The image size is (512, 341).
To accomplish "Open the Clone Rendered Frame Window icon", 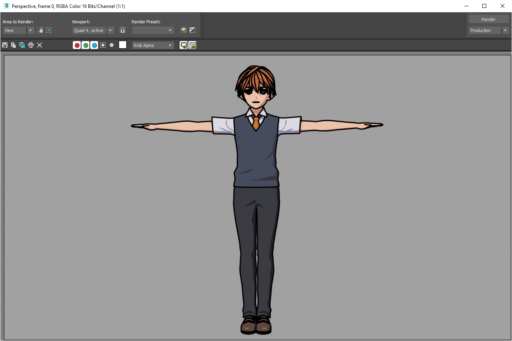I will pos(22,45).
